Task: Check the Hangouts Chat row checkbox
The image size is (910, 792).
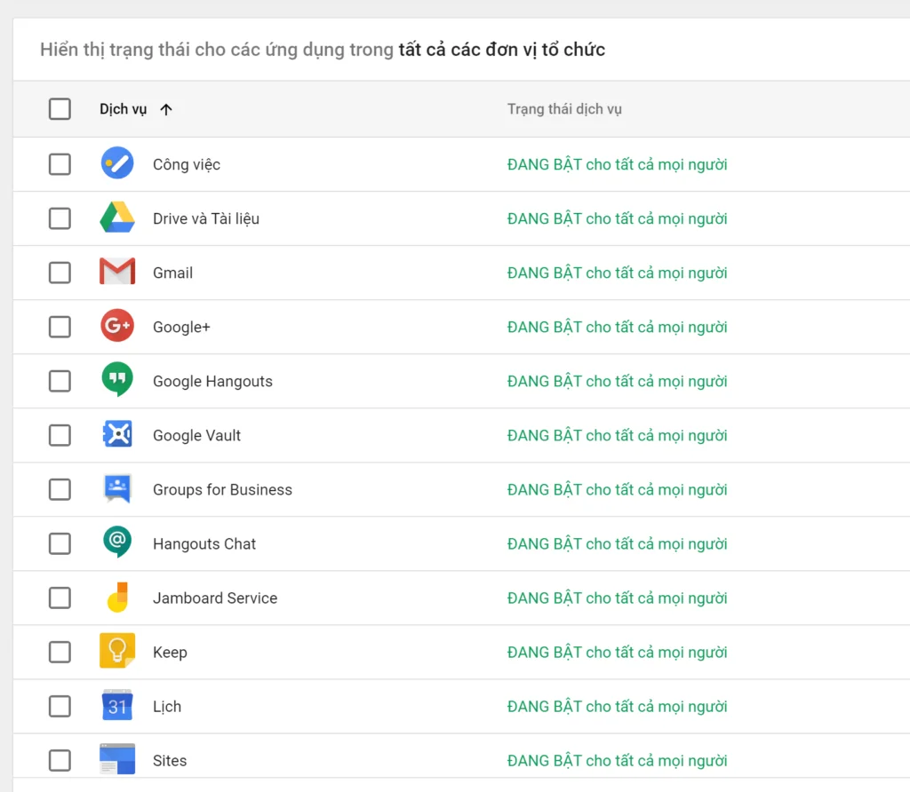Action: click(x=60, y=544)
